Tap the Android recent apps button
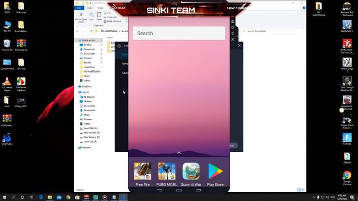Screen dimensions: 358x201 click(x=198, y=190)
